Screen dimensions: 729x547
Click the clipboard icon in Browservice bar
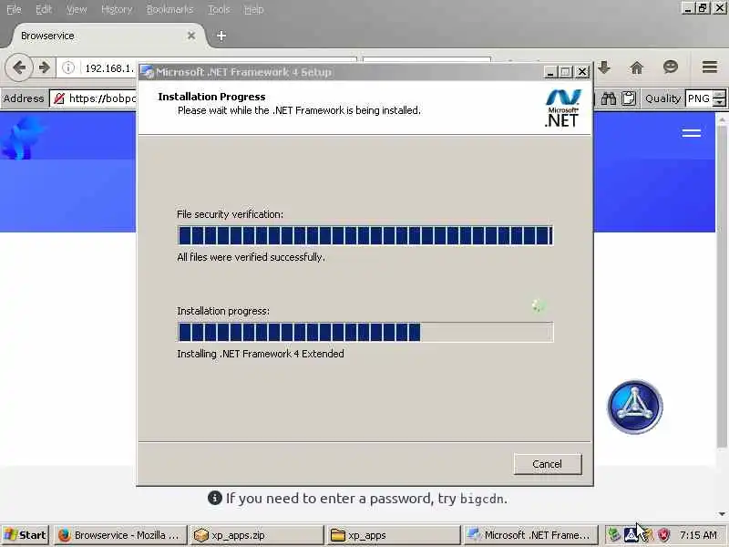tap(629, 98)
